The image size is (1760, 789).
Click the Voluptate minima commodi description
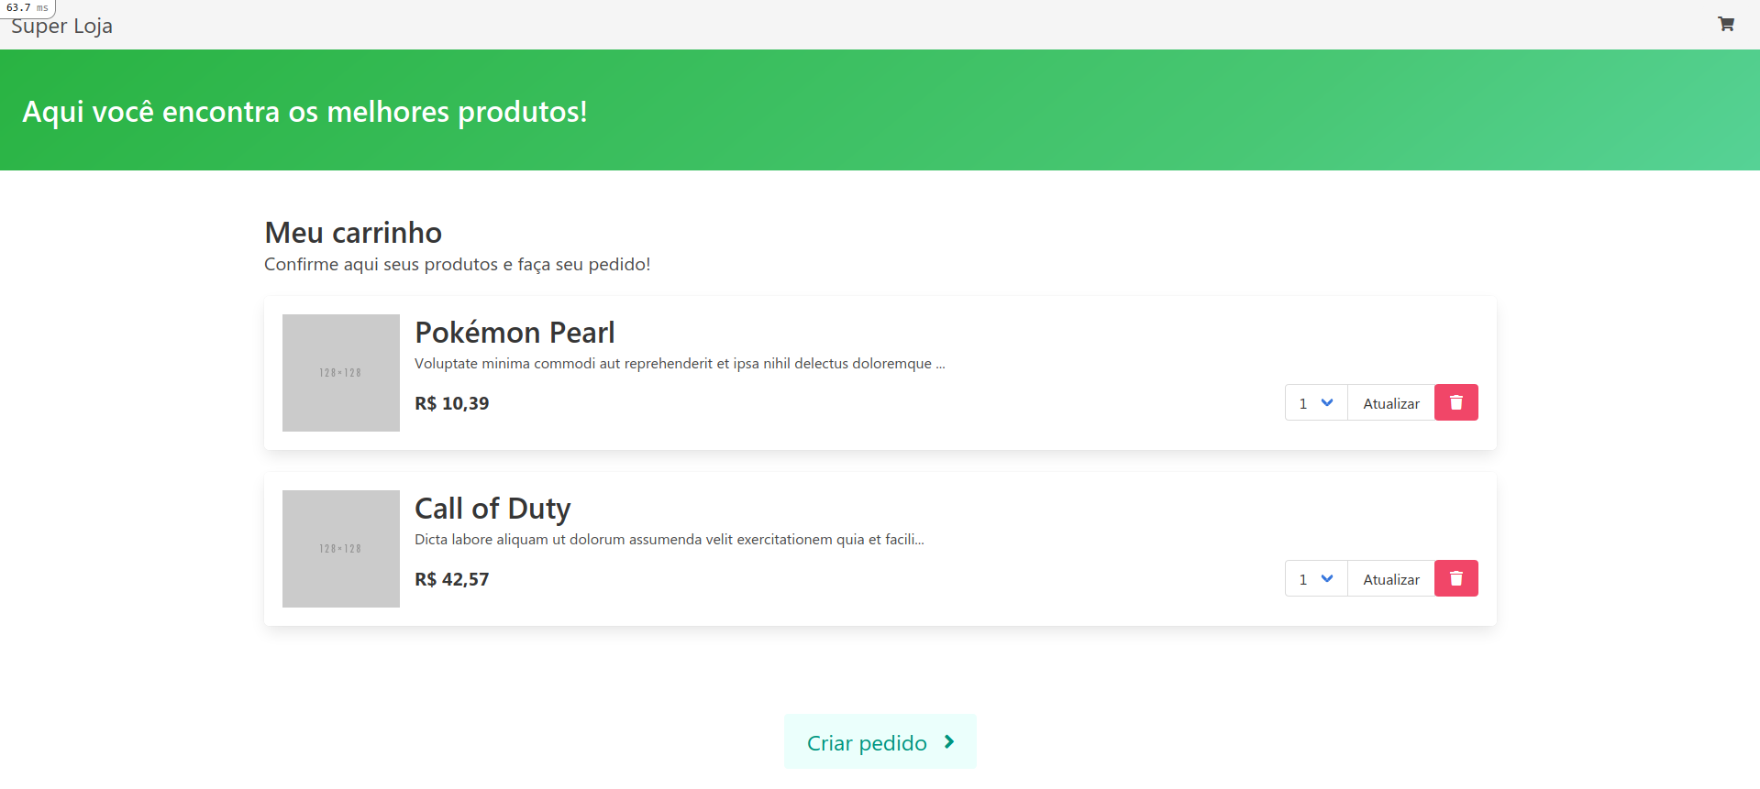(680, 364)
